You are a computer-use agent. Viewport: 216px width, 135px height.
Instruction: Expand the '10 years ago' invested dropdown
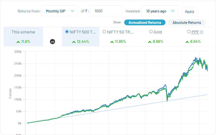(160, 11)
